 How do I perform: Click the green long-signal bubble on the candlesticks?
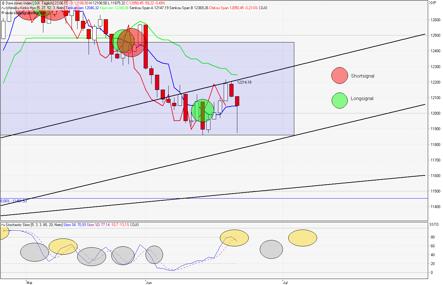[203, 111]
